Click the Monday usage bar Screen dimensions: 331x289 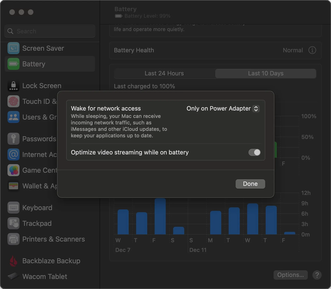point(215,223)
